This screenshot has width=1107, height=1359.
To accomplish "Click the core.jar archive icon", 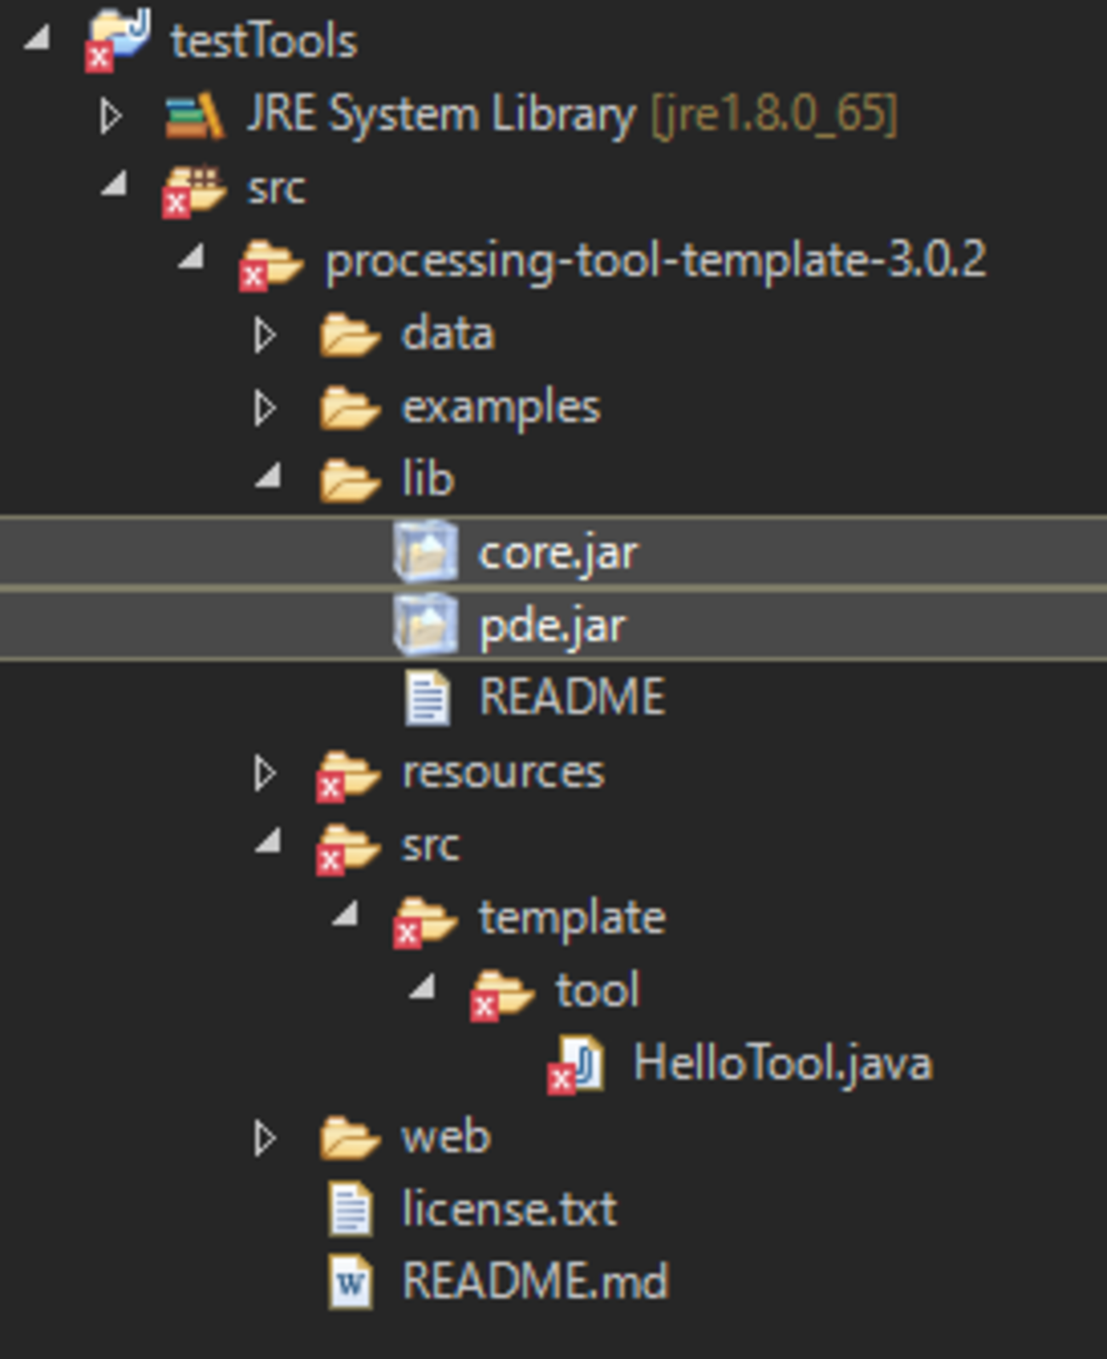I will (425, 552).
